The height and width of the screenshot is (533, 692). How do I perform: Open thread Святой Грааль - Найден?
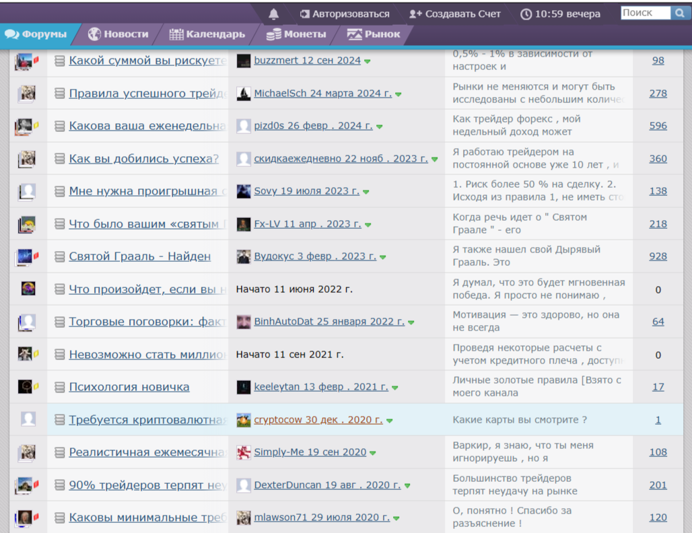pos(140,257)
